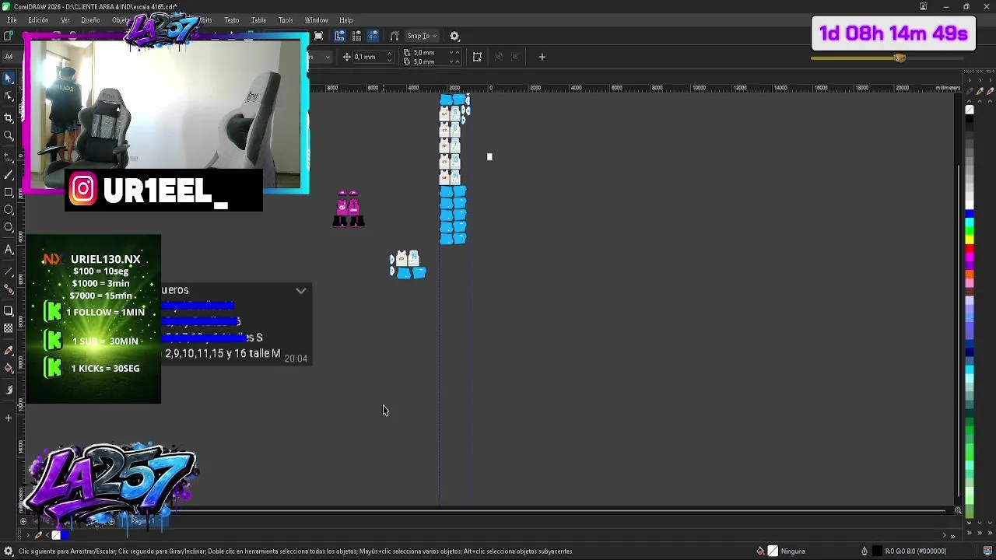
Task: Click the property bar plus add button
Action: (542, 57)
